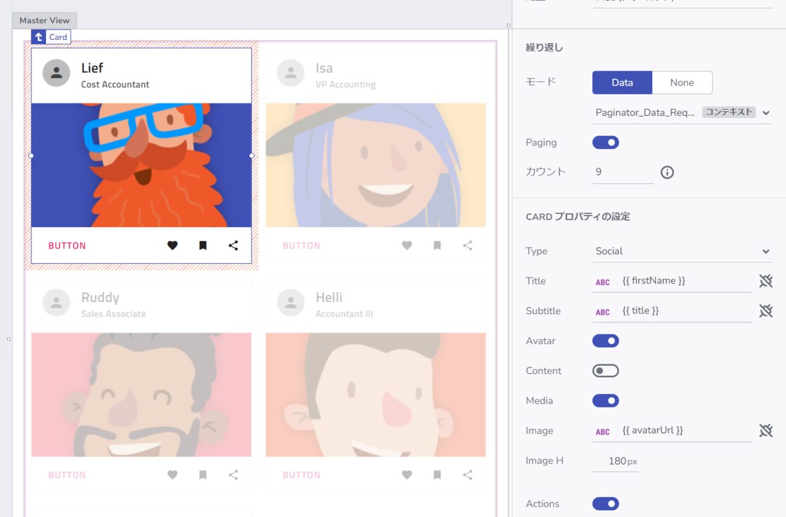This screenshot has width=786, height=517.
Task: Click the share icon on Ruddy card
Action: 233,475
